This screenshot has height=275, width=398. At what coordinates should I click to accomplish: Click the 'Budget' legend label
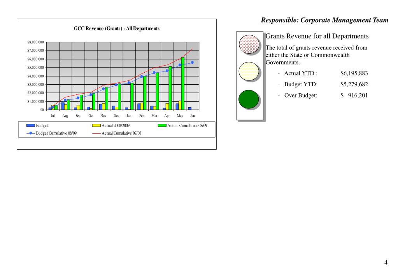pos(42,125)
